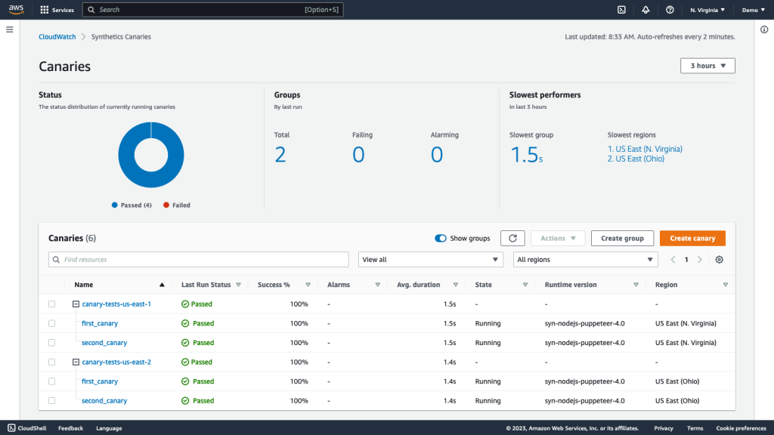Refresh the canaries list with the refresh icon
This screenshot has height=435, width=774.
click(x=512, y=238)
